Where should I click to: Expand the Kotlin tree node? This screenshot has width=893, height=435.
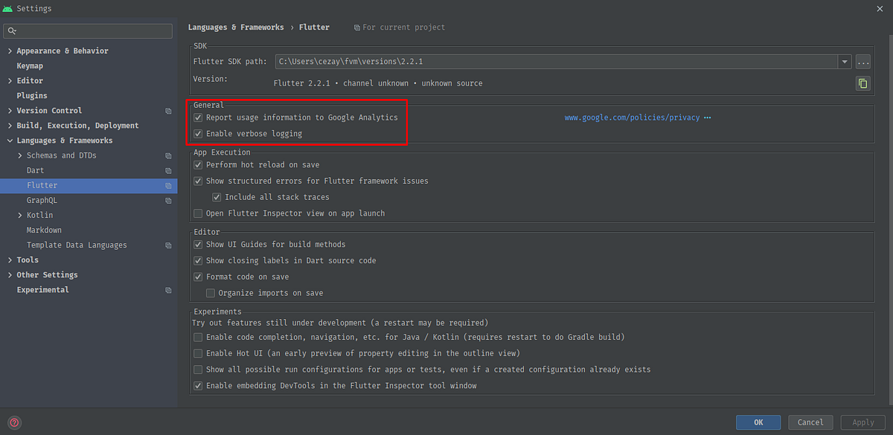20,215
